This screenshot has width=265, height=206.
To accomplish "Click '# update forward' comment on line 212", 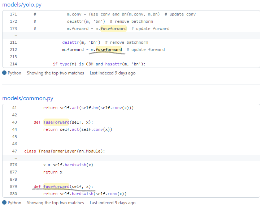I will pyautogui.click(x=146, y=50).
